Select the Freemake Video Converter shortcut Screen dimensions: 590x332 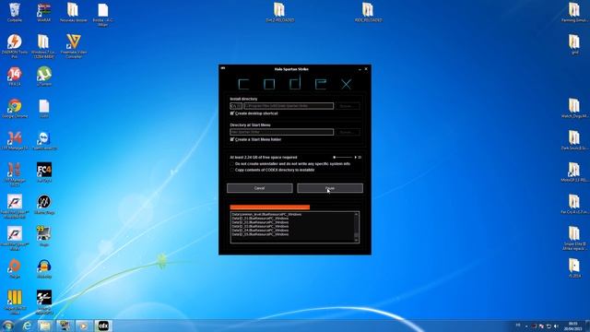click(x=74, y=46)
